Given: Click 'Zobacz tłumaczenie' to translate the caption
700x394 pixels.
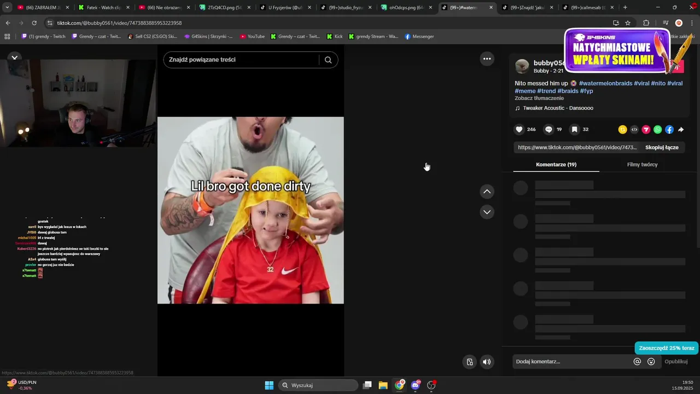Looking at the screenshot, I should (539, 99).
